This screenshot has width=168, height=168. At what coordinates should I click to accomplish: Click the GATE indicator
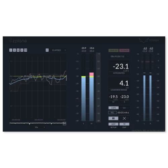114,50
